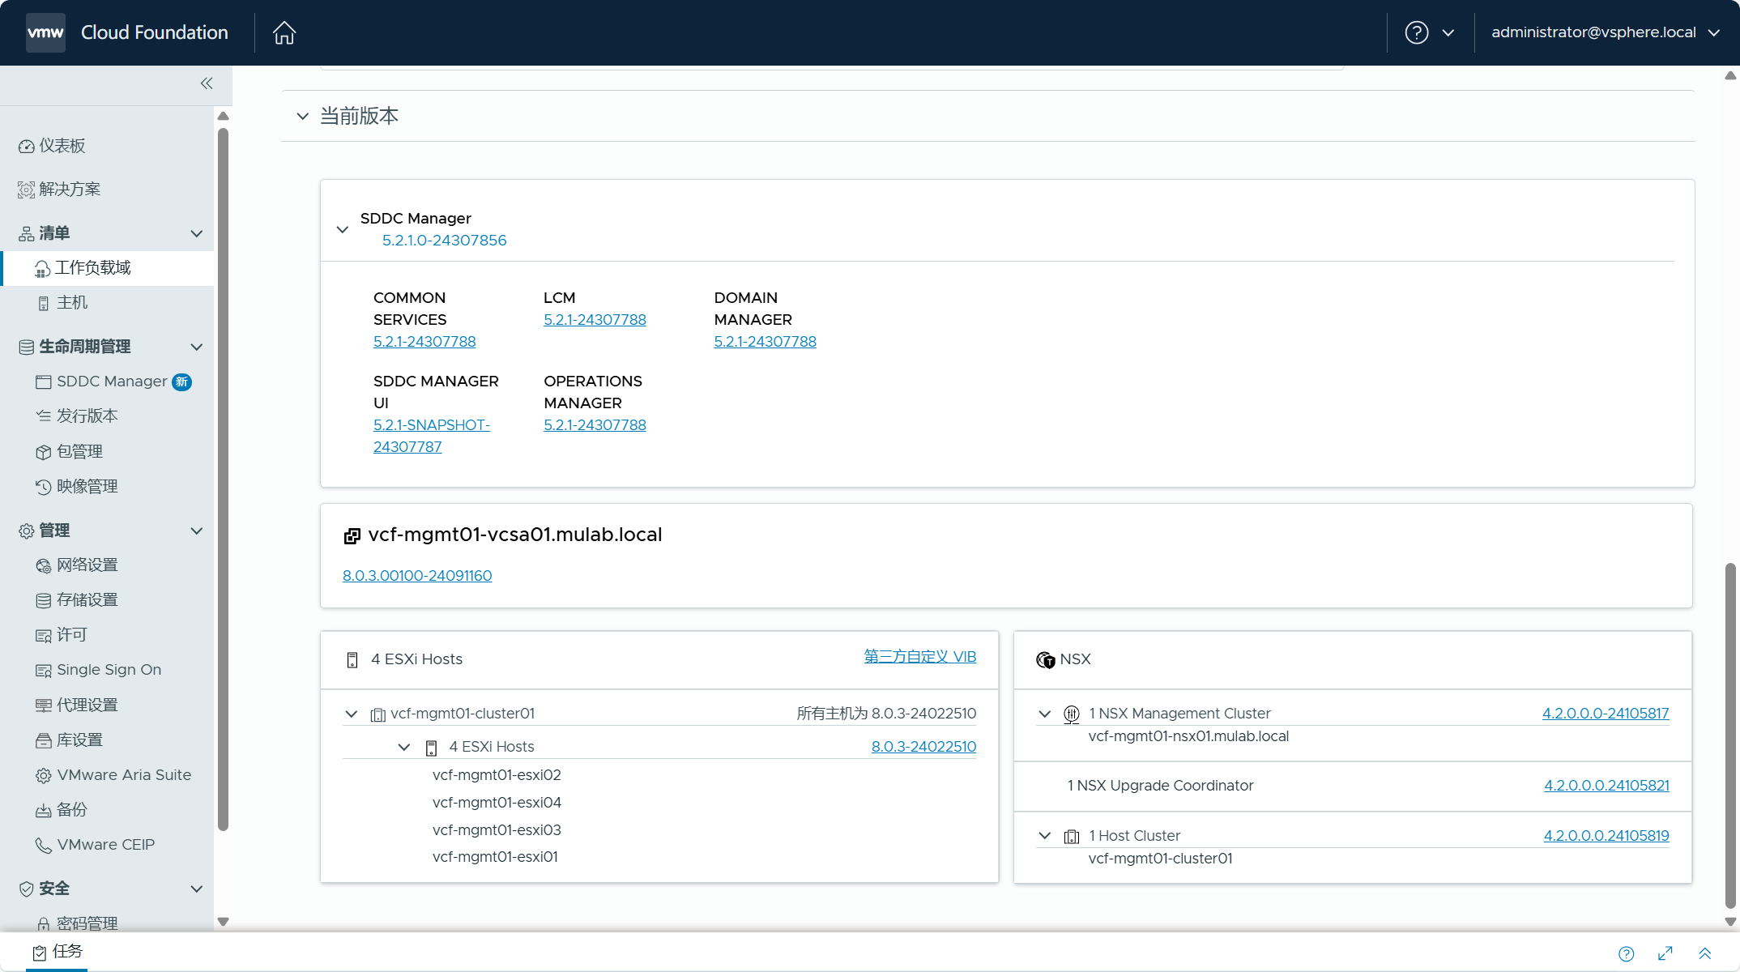Click the VMware vmw logo
This screenshot has height=972, width=1740.
click(x=45, y=32)
